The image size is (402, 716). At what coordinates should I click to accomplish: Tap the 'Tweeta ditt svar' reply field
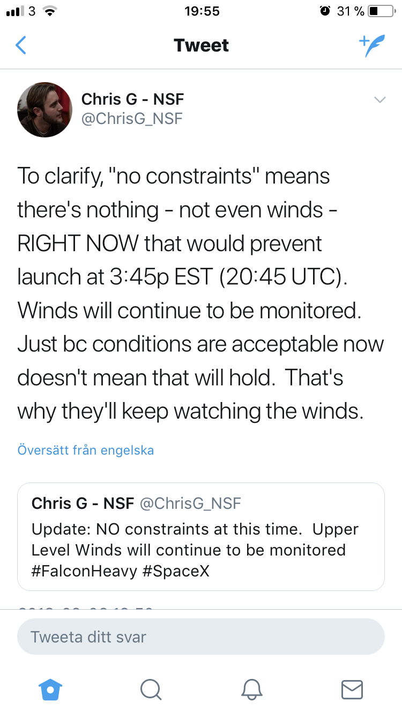click(201, 637)
